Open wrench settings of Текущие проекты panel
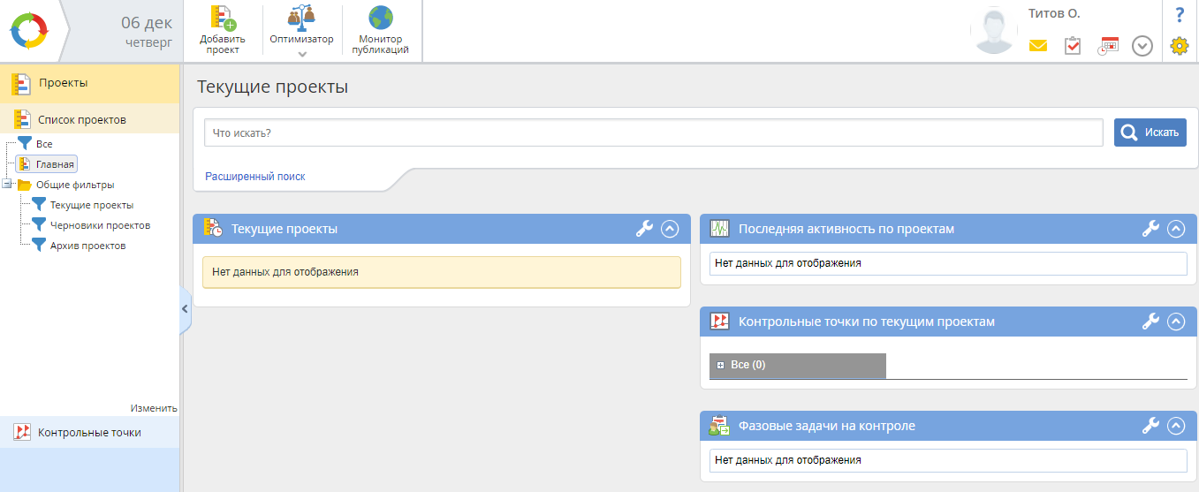The height and width of the screenshot is (492, 1199). point(644,229)
